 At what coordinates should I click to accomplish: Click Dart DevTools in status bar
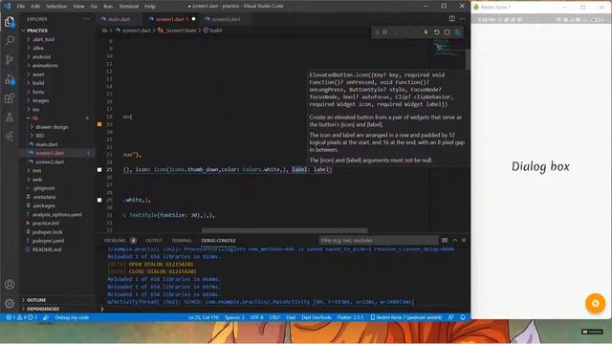click(x=317, y=317)
